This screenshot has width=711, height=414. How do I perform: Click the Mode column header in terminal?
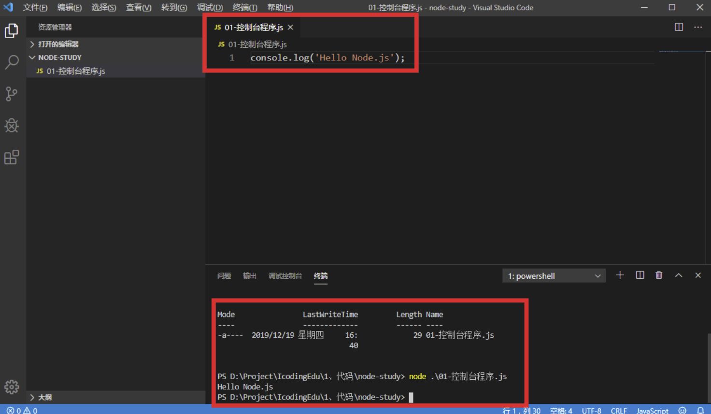(226, 314)
